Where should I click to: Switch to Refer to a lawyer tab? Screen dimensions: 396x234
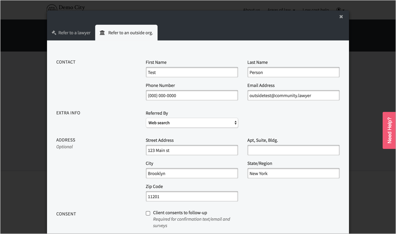(x=71, y=33)
